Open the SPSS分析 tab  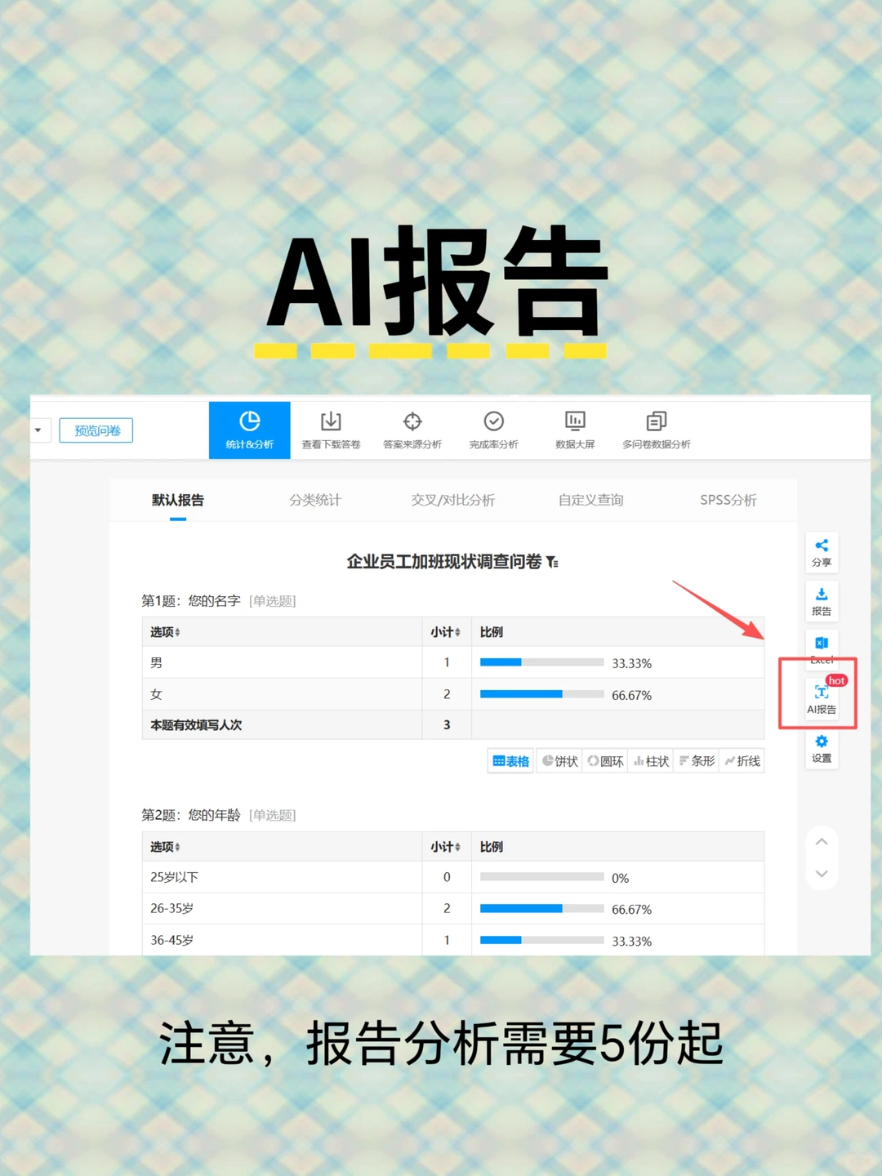(x=728, y=500)
